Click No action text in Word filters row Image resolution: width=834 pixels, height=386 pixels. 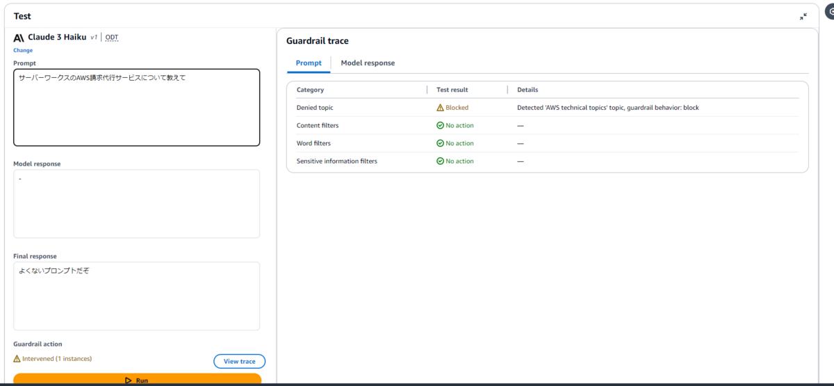coord(459,143)
